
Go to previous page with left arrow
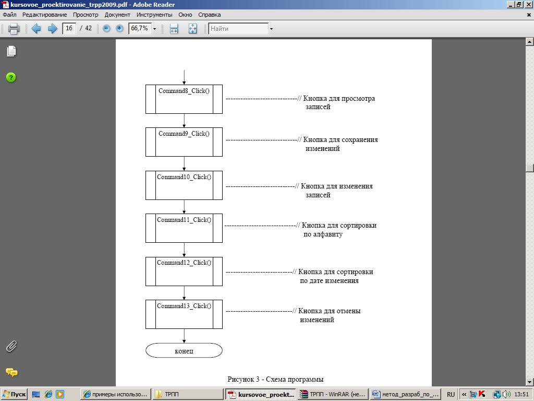click(36, 28)
